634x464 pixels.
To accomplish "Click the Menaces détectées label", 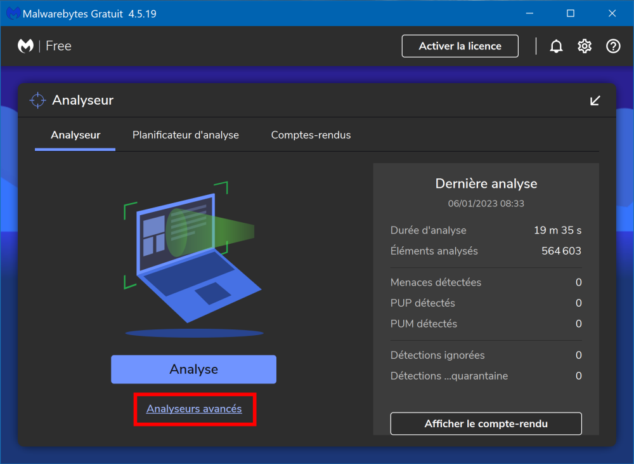I will coord(436,282).
